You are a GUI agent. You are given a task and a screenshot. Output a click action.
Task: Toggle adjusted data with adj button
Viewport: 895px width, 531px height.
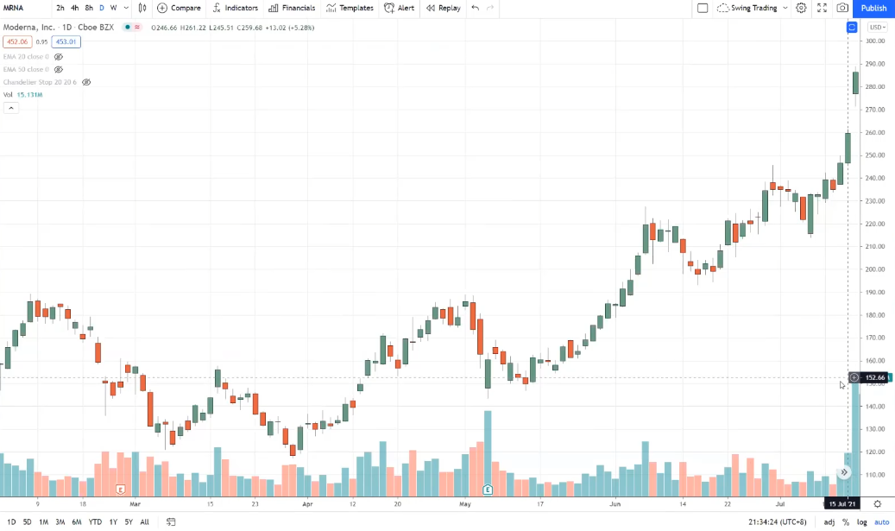[829, 522]
